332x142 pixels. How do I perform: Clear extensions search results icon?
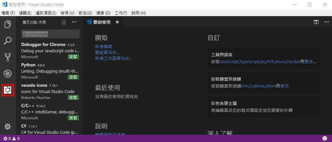tap(64, 22)
